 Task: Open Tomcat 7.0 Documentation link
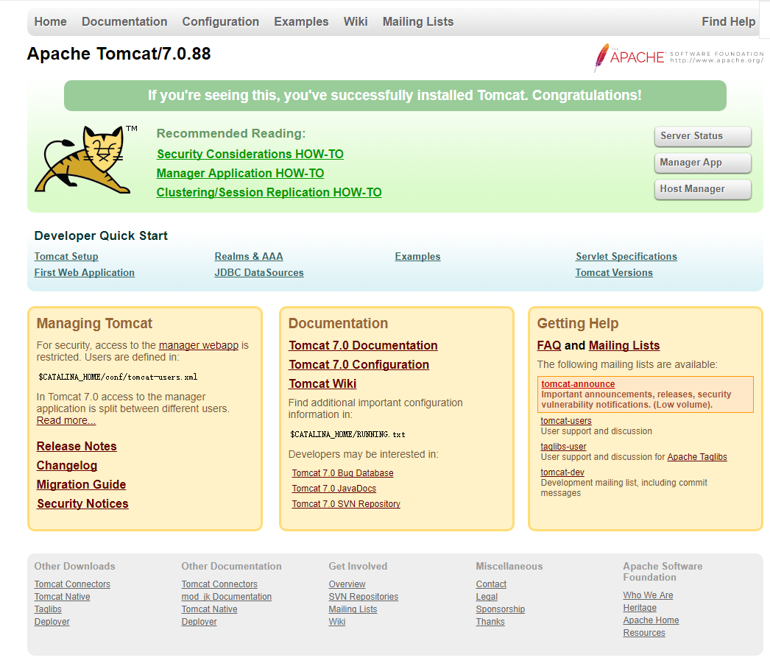363,346
